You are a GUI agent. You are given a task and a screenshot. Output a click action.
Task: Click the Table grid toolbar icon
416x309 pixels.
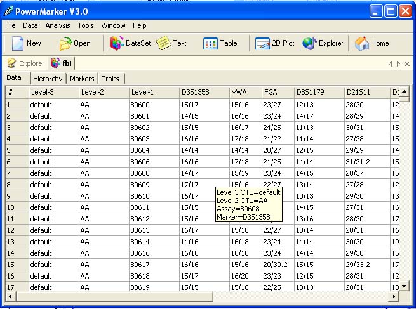(210, 43)
